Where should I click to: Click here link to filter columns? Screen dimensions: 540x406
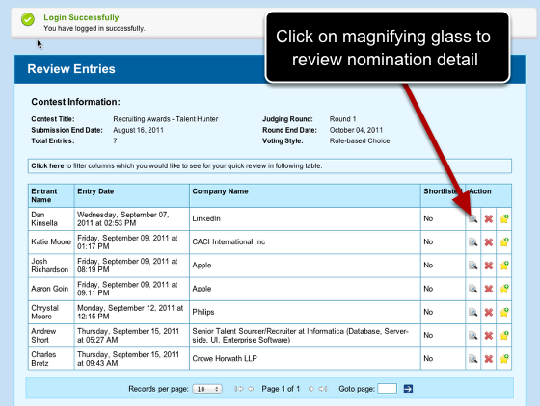click(x=47, y=165)
